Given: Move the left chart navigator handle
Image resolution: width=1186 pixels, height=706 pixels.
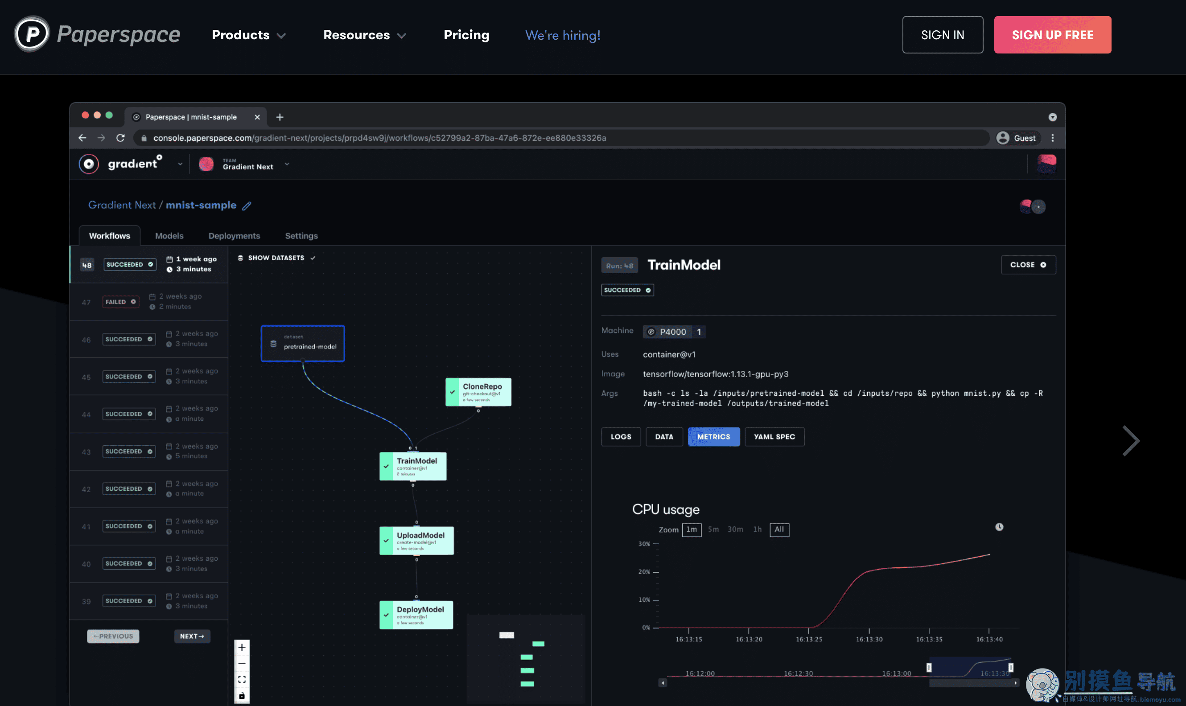Looking at the screenshot, I should click(x=929, y=668).
